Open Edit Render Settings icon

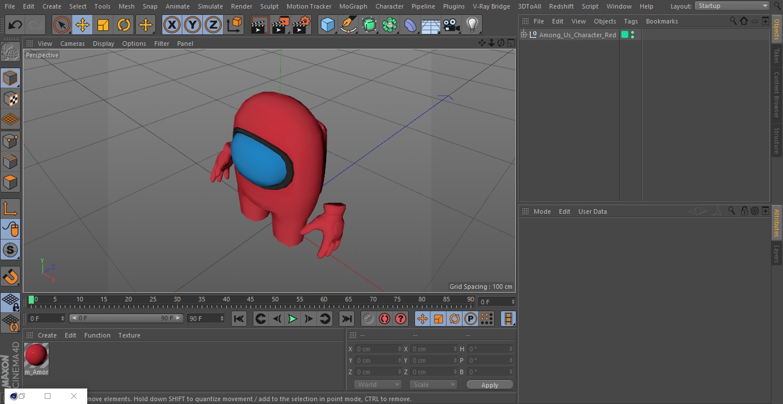[x=302, y=25]
